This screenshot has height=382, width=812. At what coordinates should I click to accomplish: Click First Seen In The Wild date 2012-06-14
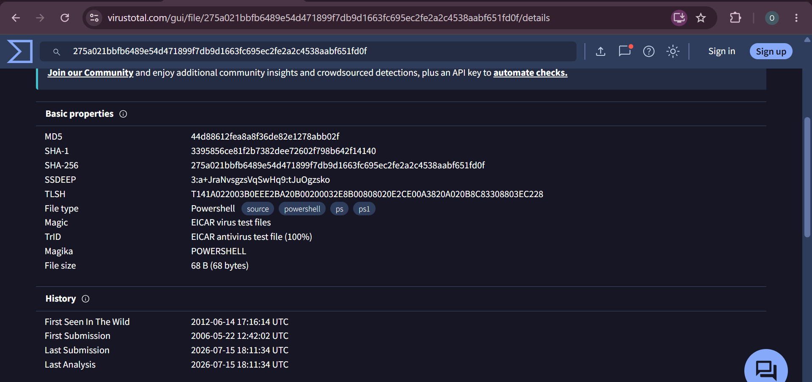click(239, 322)
